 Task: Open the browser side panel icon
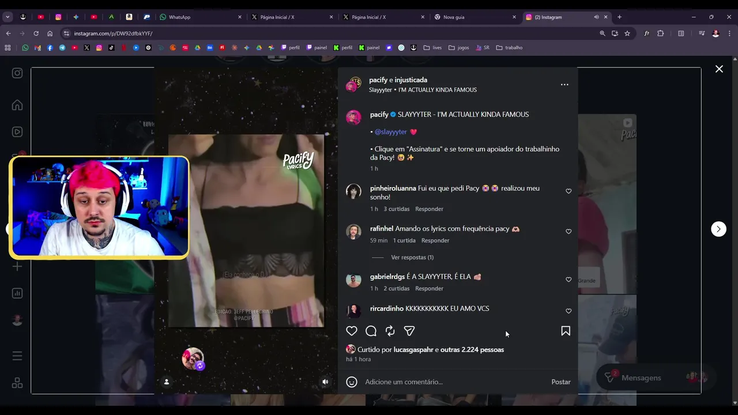tap(681, 33)
